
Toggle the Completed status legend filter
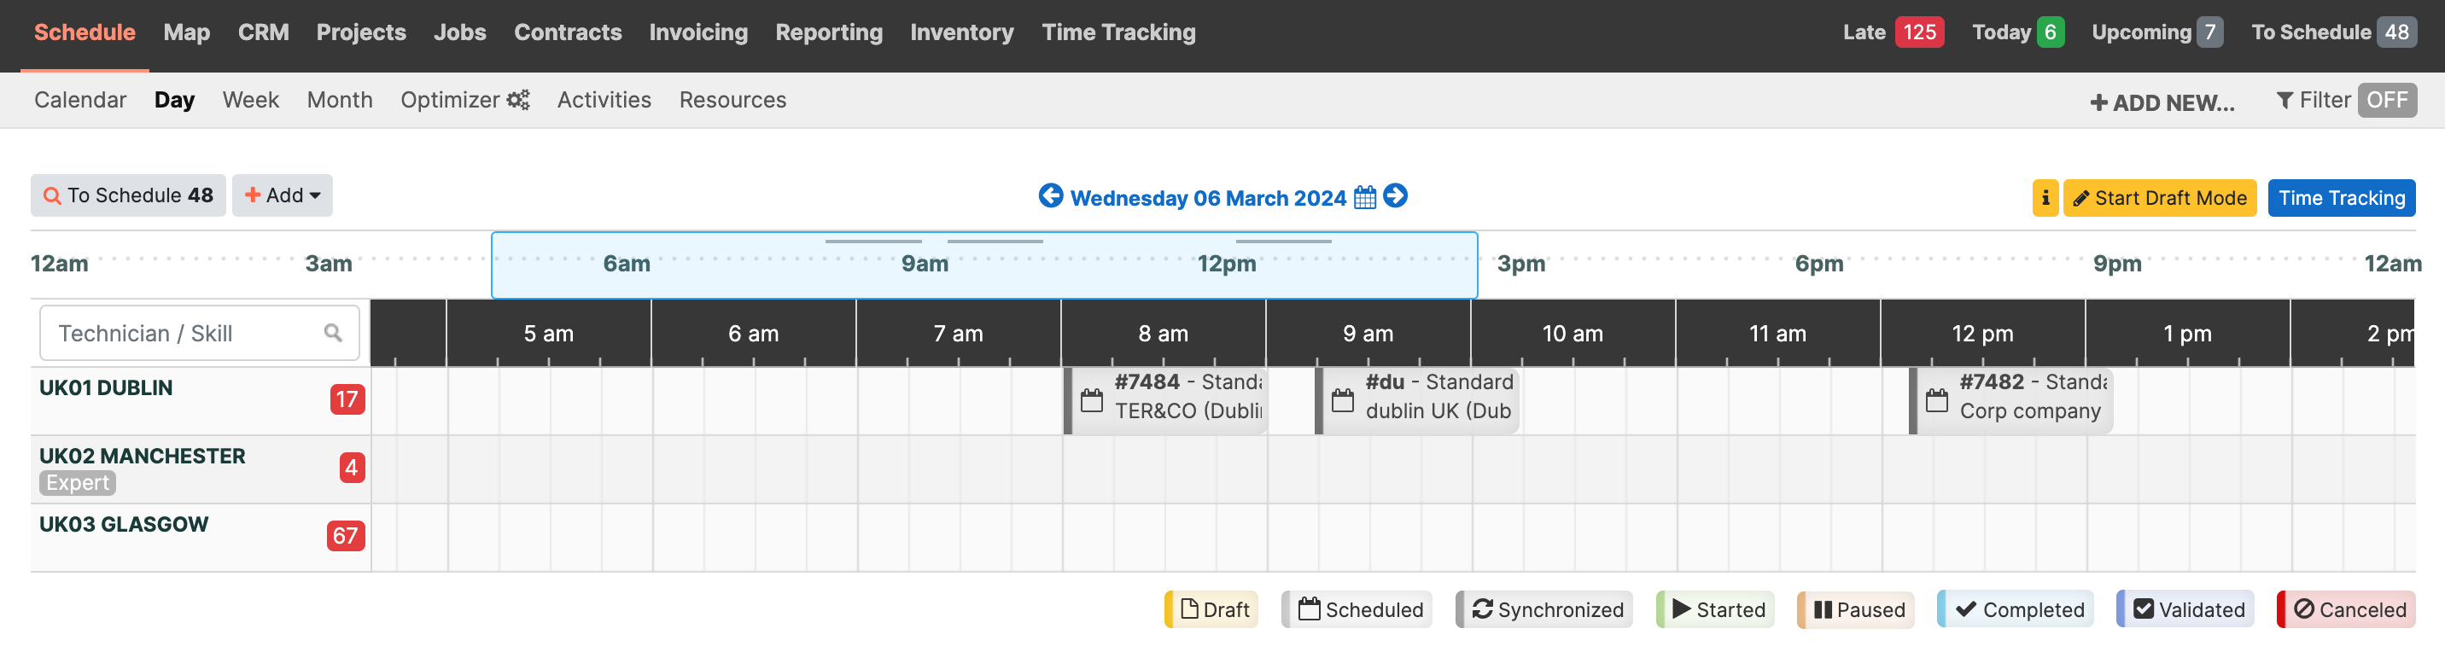click(2019, 609)
